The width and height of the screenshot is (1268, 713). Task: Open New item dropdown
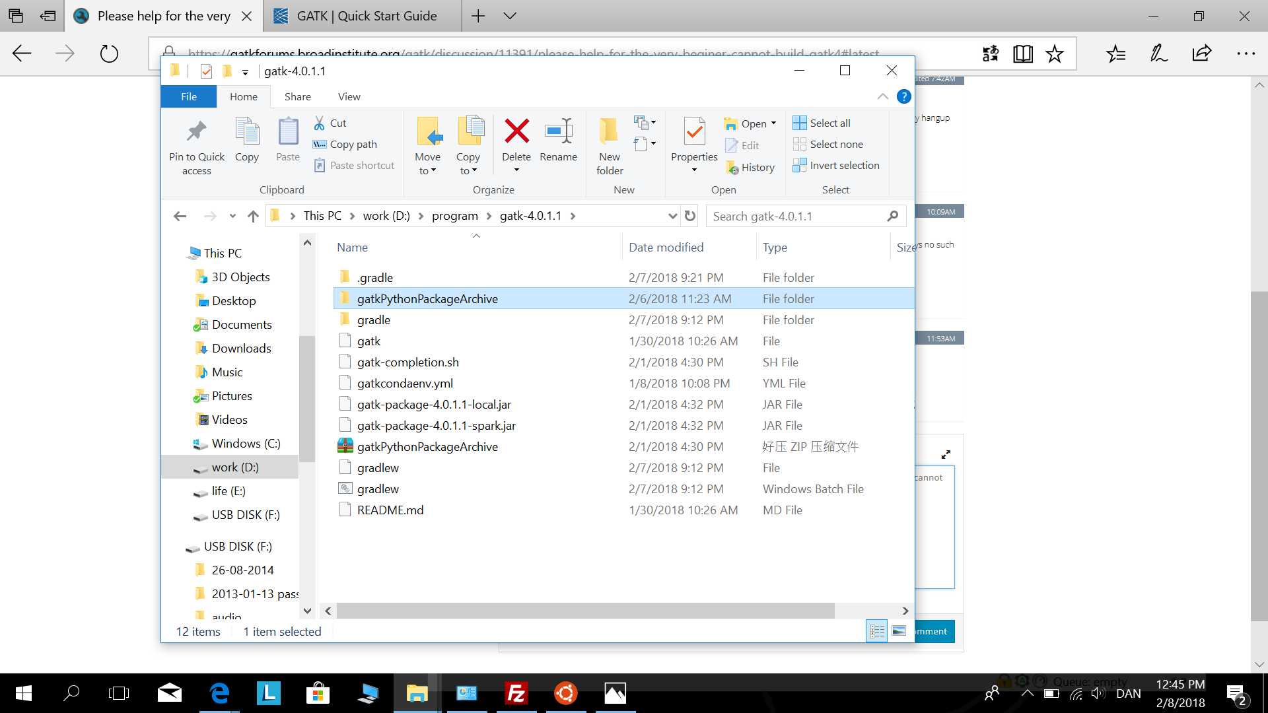(x=645, y=122)
